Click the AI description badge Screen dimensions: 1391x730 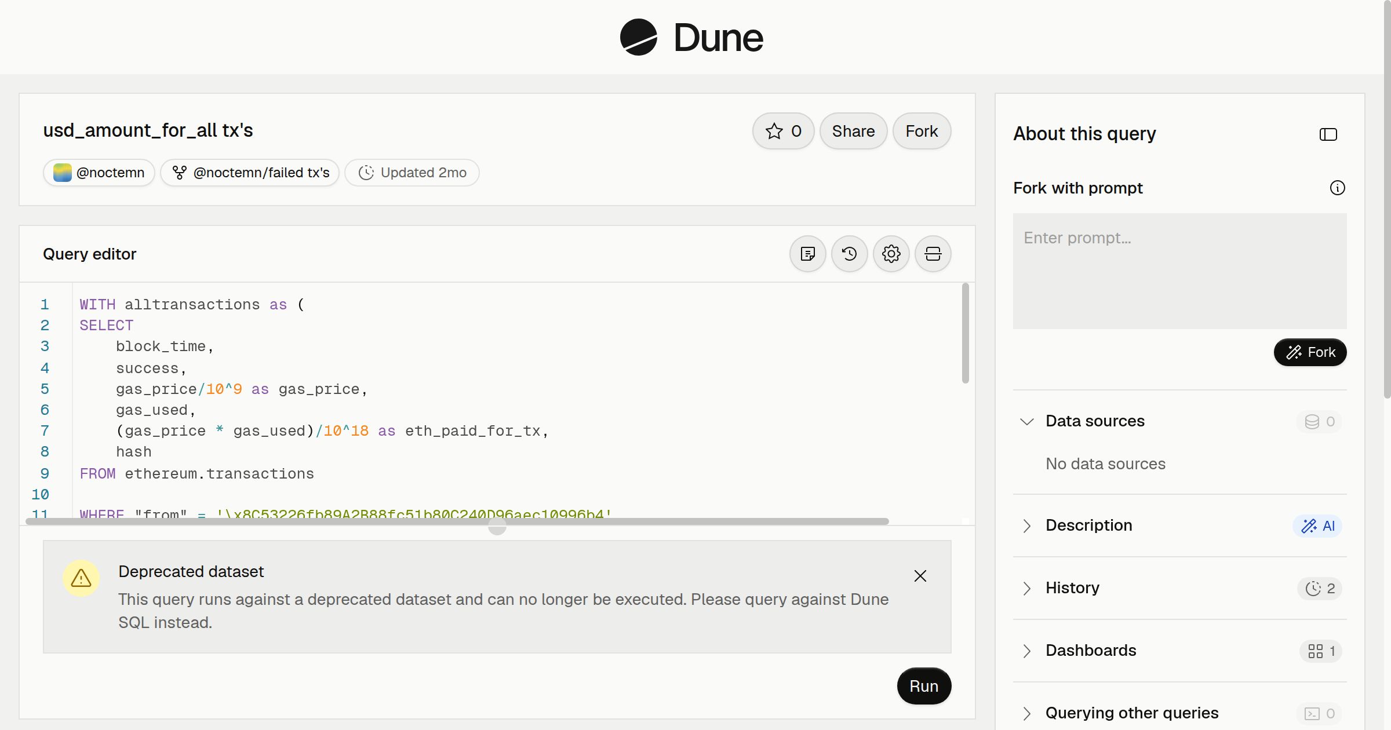coord(1317,526)
